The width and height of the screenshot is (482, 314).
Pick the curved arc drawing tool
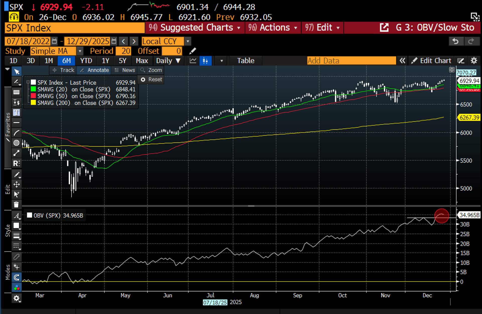16,133
